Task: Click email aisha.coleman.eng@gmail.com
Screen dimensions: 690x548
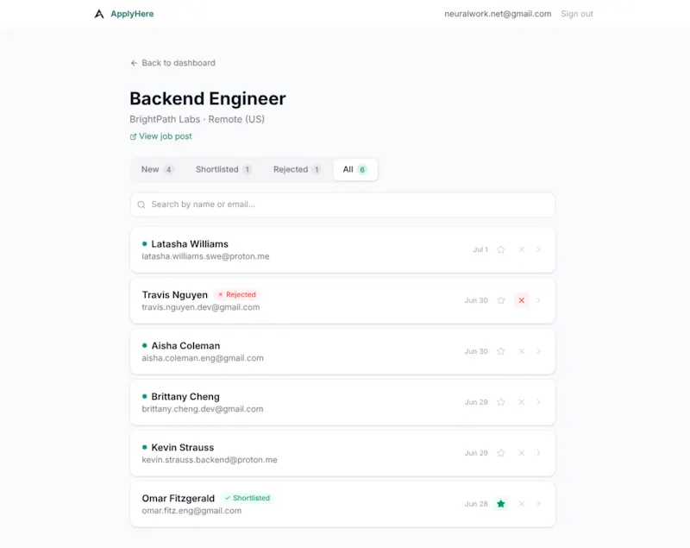Action: pos(203,358)
